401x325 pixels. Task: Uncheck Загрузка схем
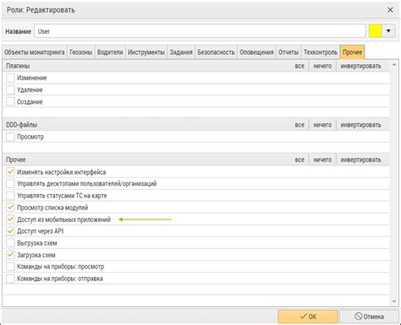10,255
